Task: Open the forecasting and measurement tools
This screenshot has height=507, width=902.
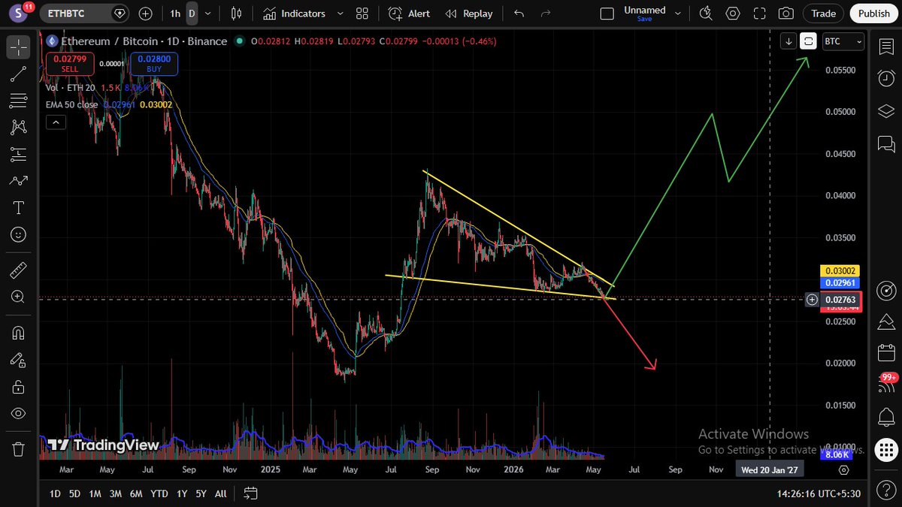Action: (x=19, y=155)
